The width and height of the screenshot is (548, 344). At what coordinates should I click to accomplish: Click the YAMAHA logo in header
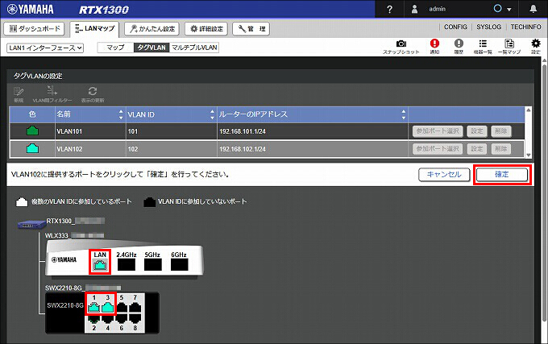click(x=31, y=9)
